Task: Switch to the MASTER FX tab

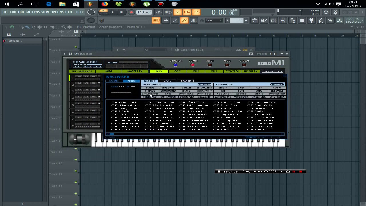Action: click(135, 71)
